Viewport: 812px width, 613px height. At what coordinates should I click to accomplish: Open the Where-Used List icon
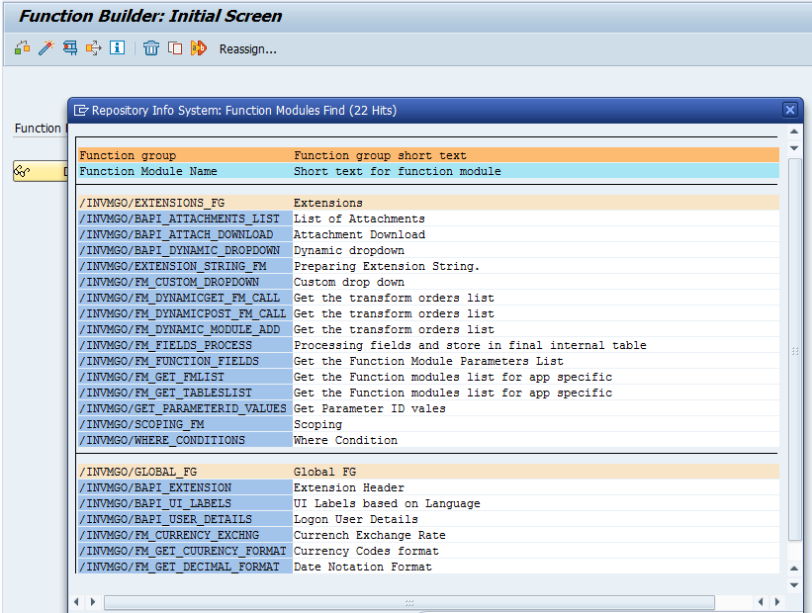click(x=94, y=47)
